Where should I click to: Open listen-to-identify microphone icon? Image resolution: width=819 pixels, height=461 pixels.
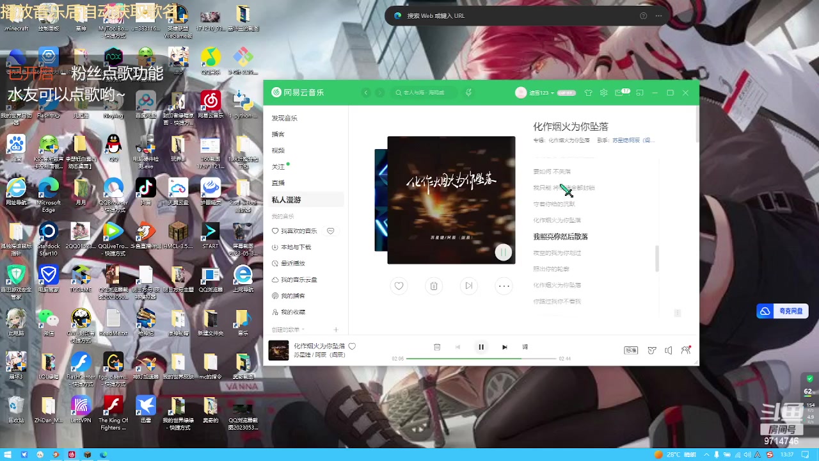[x=468, y=93]
